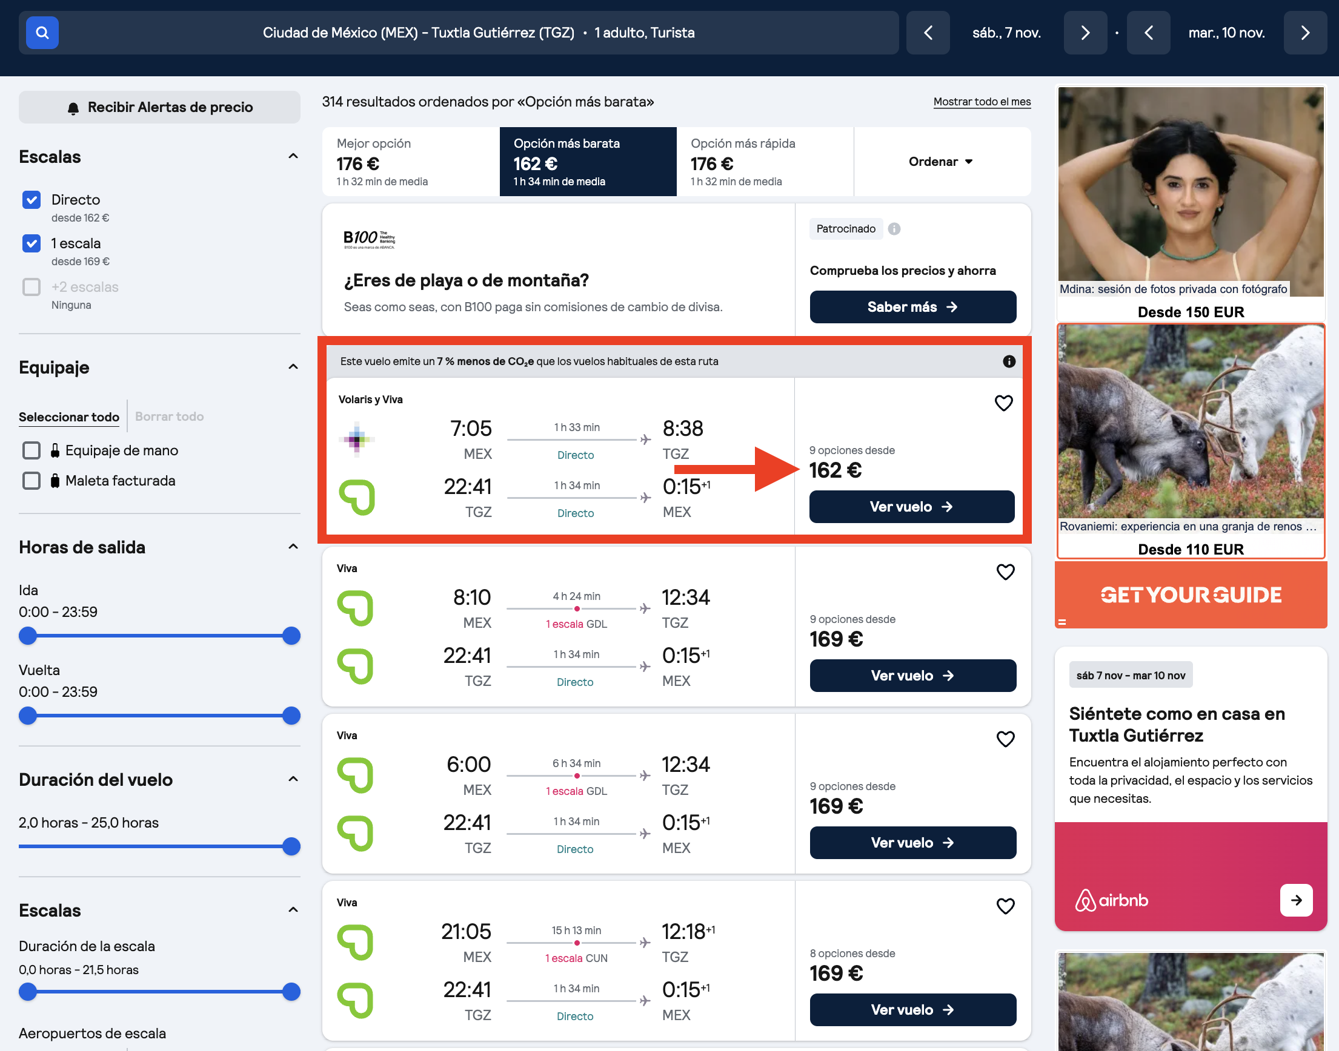
Task: Click the Vuelta left slider handle
Action: (28, 716)
